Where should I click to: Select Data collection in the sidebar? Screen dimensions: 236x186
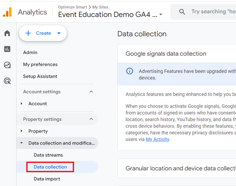pyautogui.click(x=50, y=167)
